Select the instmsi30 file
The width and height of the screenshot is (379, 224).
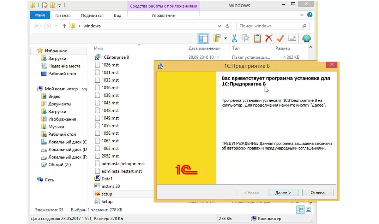[x=107, y=186]
